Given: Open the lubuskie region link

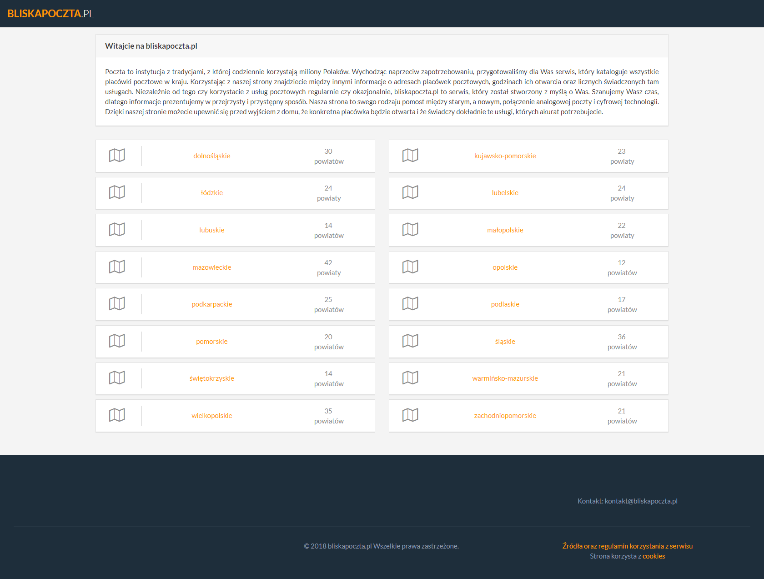Looking at the screenshot, I should coord(212,230).
